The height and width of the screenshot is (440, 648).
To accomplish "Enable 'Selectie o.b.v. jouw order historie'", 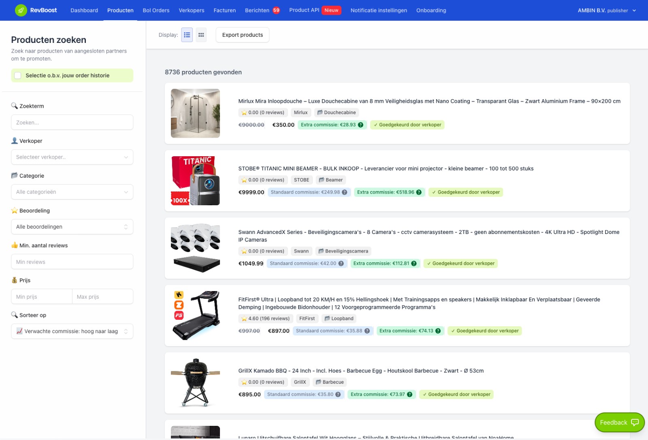I will (18, 75).
